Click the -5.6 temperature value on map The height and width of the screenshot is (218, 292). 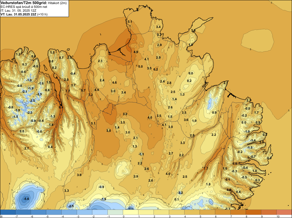pos(26,199)
